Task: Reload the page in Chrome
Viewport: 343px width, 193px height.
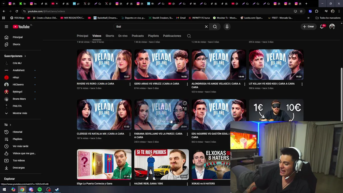Action: tap(17, 11)
